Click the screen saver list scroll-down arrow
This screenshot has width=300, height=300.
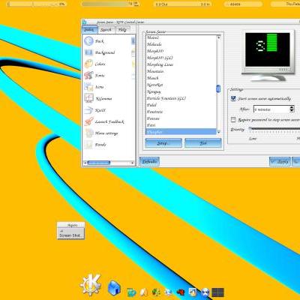tap(219, 132)
